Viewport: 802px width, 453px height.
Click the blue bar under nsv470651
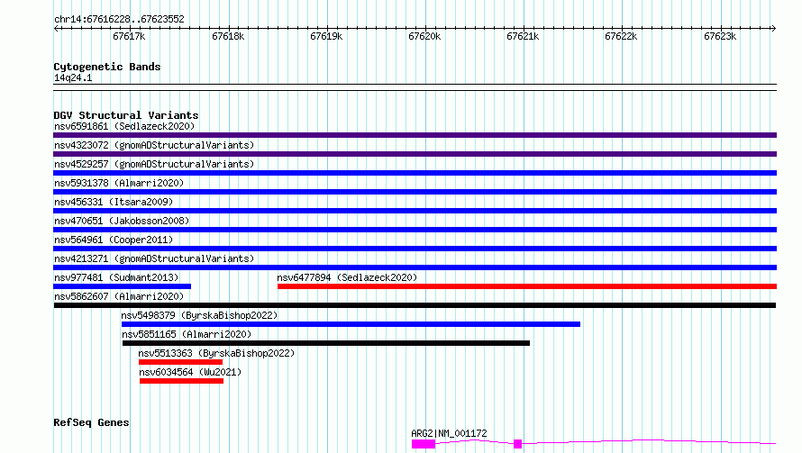coord(415,230)
